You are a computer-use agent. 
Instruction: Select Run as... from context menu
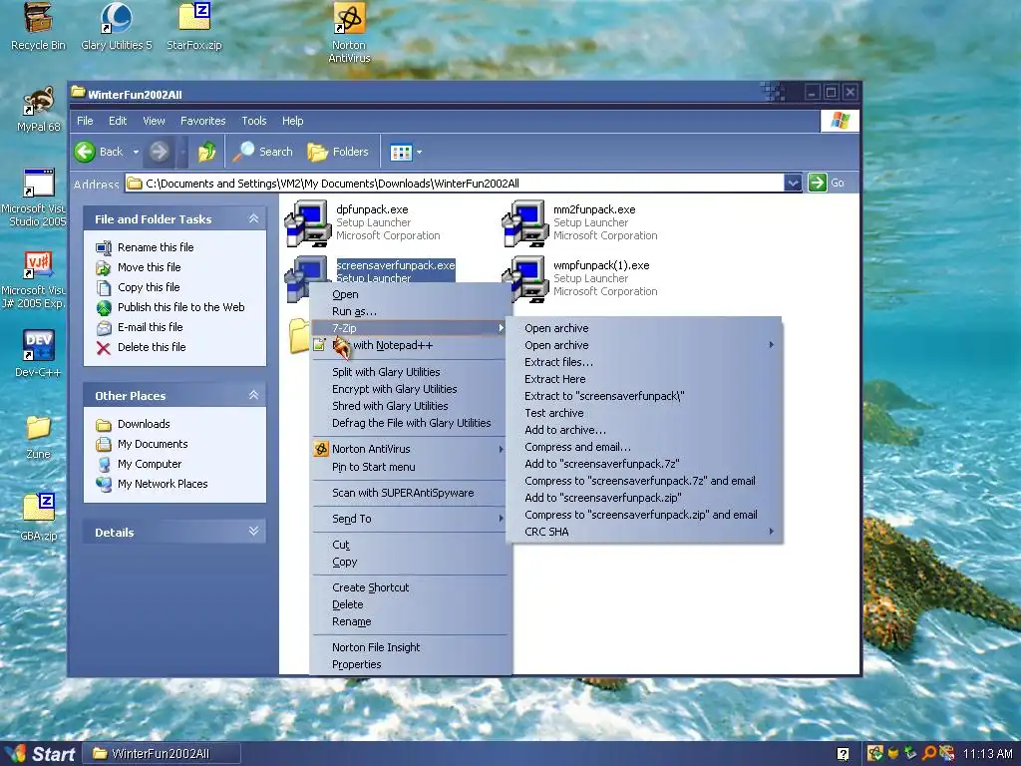tap(409, 311)
